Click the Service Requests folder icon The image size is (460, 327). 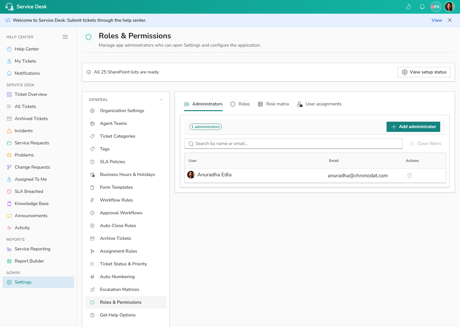click(9, 143)
